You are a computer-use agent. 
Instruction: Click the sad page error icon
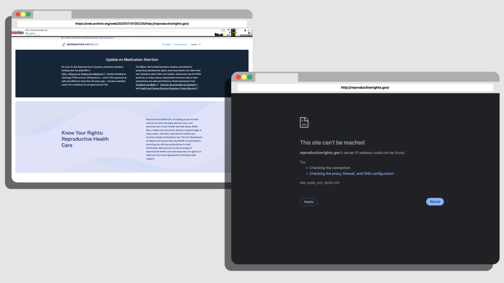(x=304, y=122)
